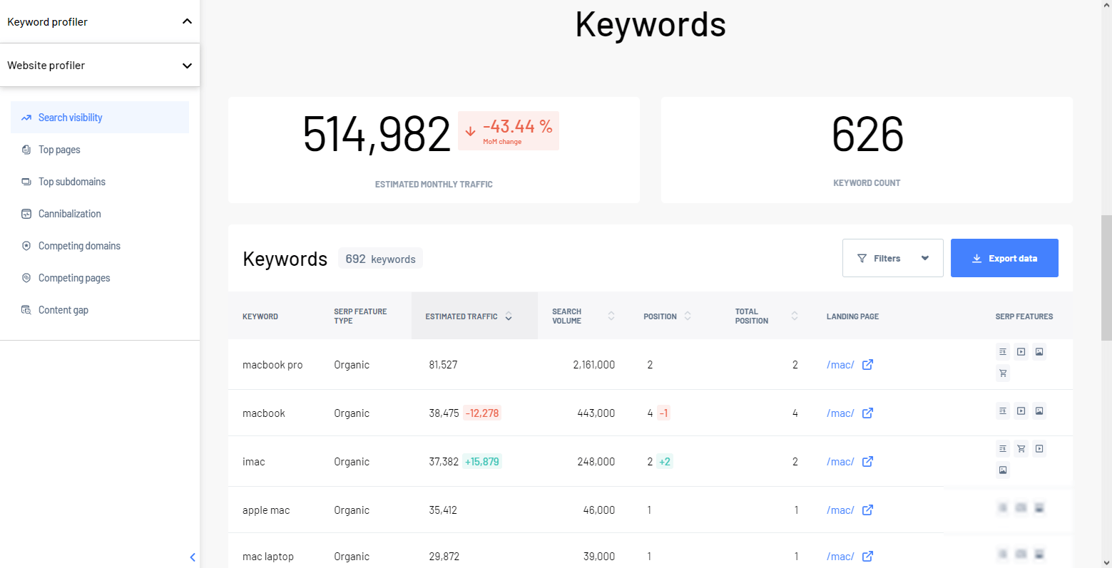The image size is (1112, 568).
Task: Click external link icon in imac row
Action: (x=867, y=462)
